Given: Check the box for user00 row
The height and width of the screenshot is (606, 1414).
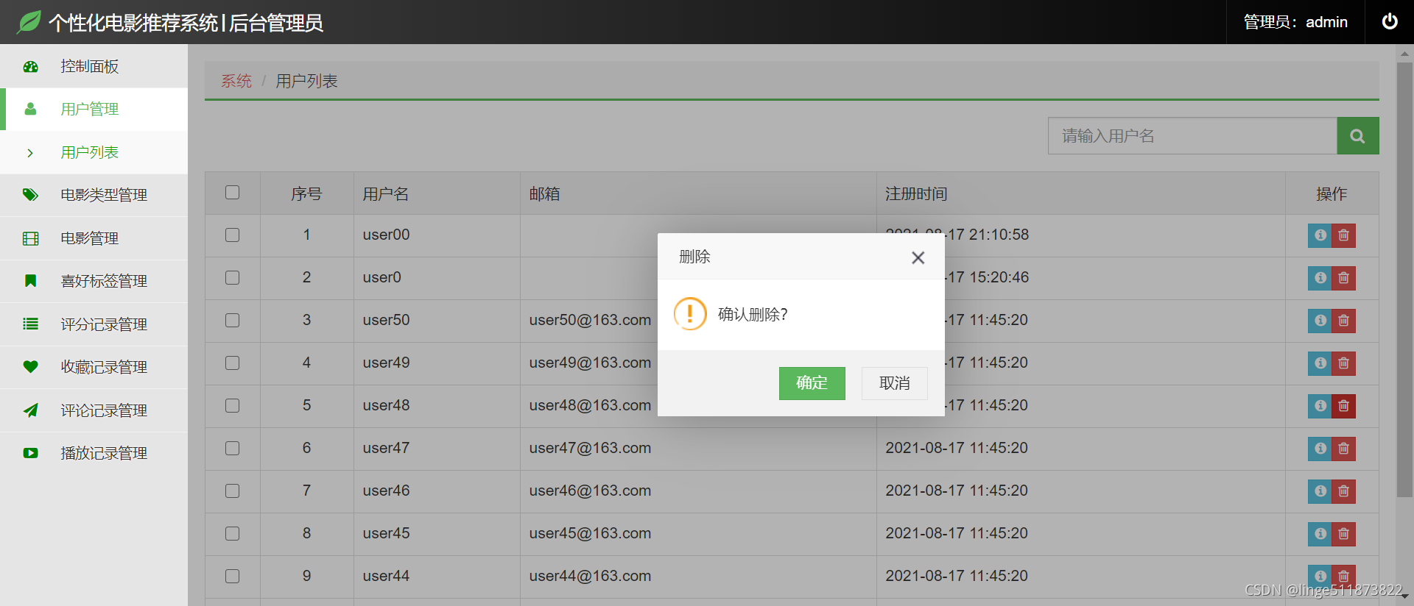Looking at the screenshot, I should coord(233,235).
